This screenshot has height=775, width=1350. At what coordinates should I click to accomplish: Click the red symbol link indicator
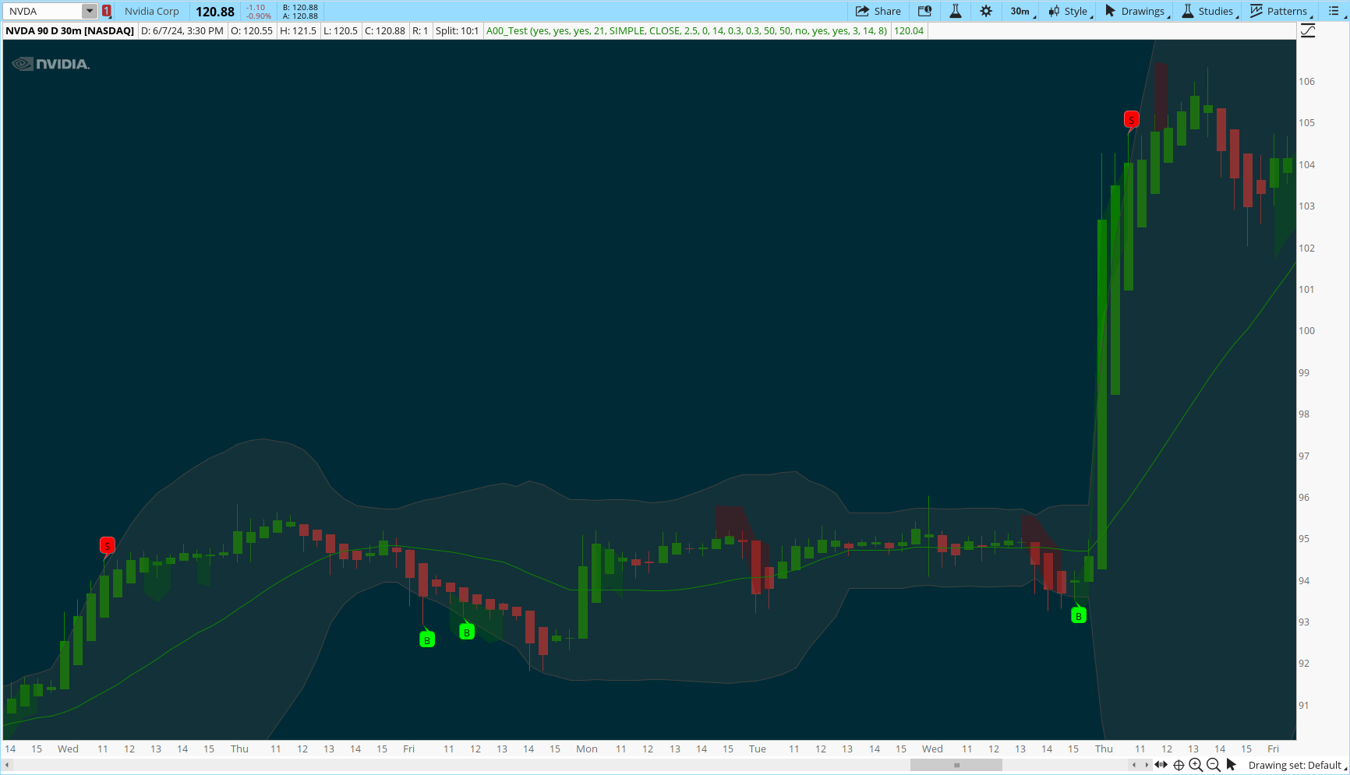tap(107, 11)
